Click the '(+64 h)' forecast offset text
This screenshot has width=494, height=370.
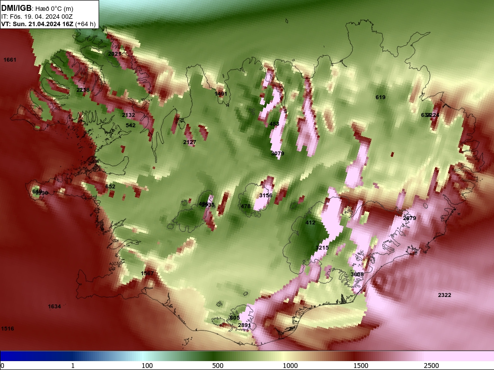pos(85,24)
